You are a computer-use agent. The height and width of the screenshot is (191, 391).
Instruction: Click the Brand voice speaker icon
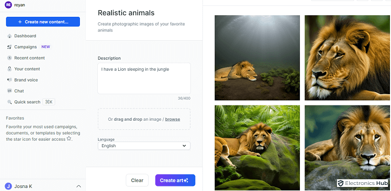coord(10,80)
